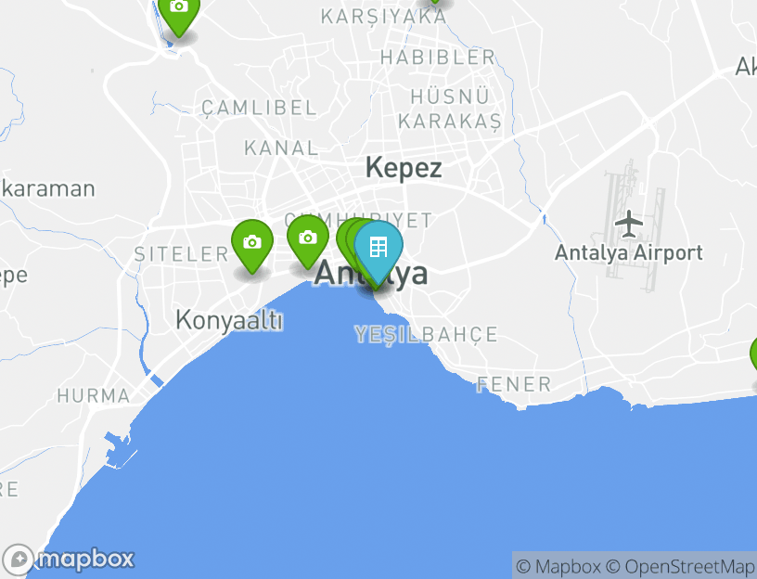The width and height of the screenshot is (757, 579).
Task: Click the Konyaaltı district label
Action: [x=229, y=321]
